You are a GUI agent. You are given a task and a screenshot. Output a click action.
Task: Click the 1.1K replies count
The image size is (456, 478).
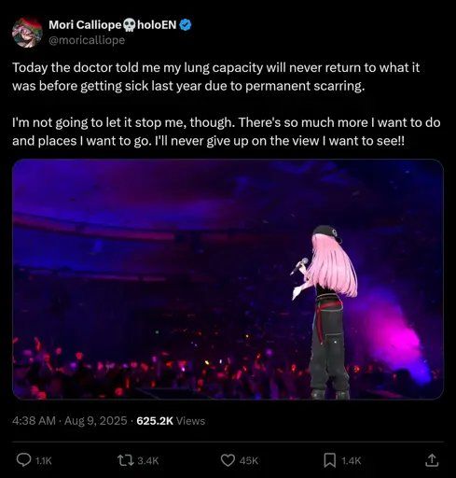[44, 460]
